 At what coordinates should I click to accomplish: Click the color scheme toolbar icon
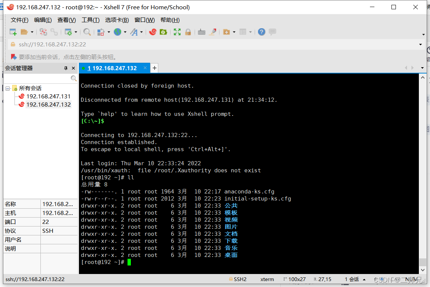(x=101, y=32)
